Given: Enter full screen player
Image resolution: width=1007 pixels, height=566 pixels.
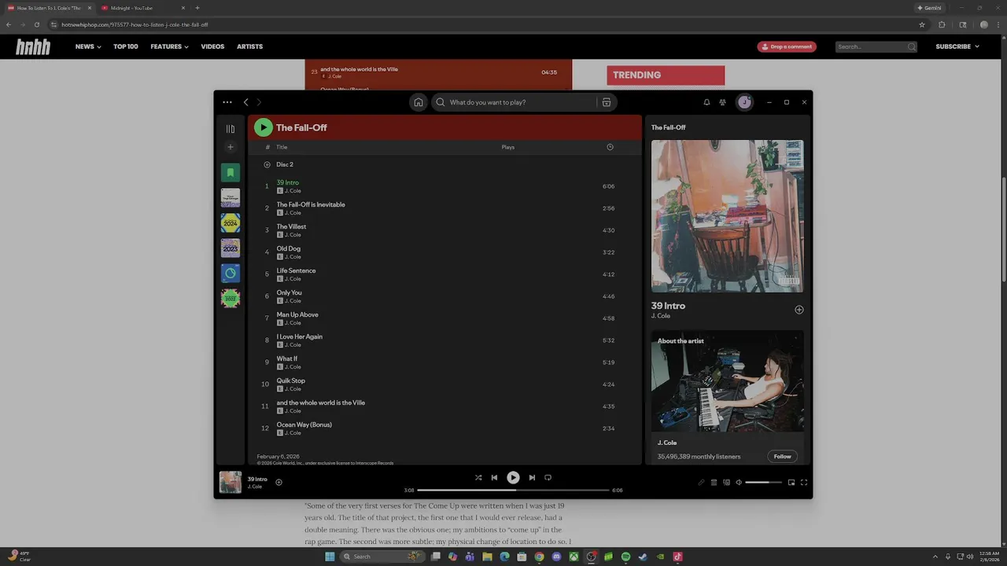Looking at the screenshot, I should [804, 482].
